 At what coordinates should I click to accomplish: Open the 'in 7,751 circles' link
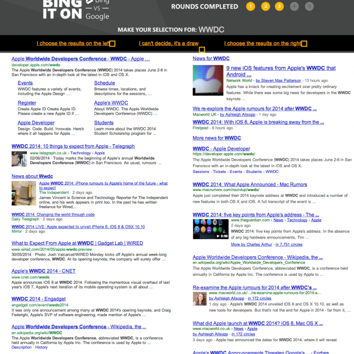(x=289, y=244)
